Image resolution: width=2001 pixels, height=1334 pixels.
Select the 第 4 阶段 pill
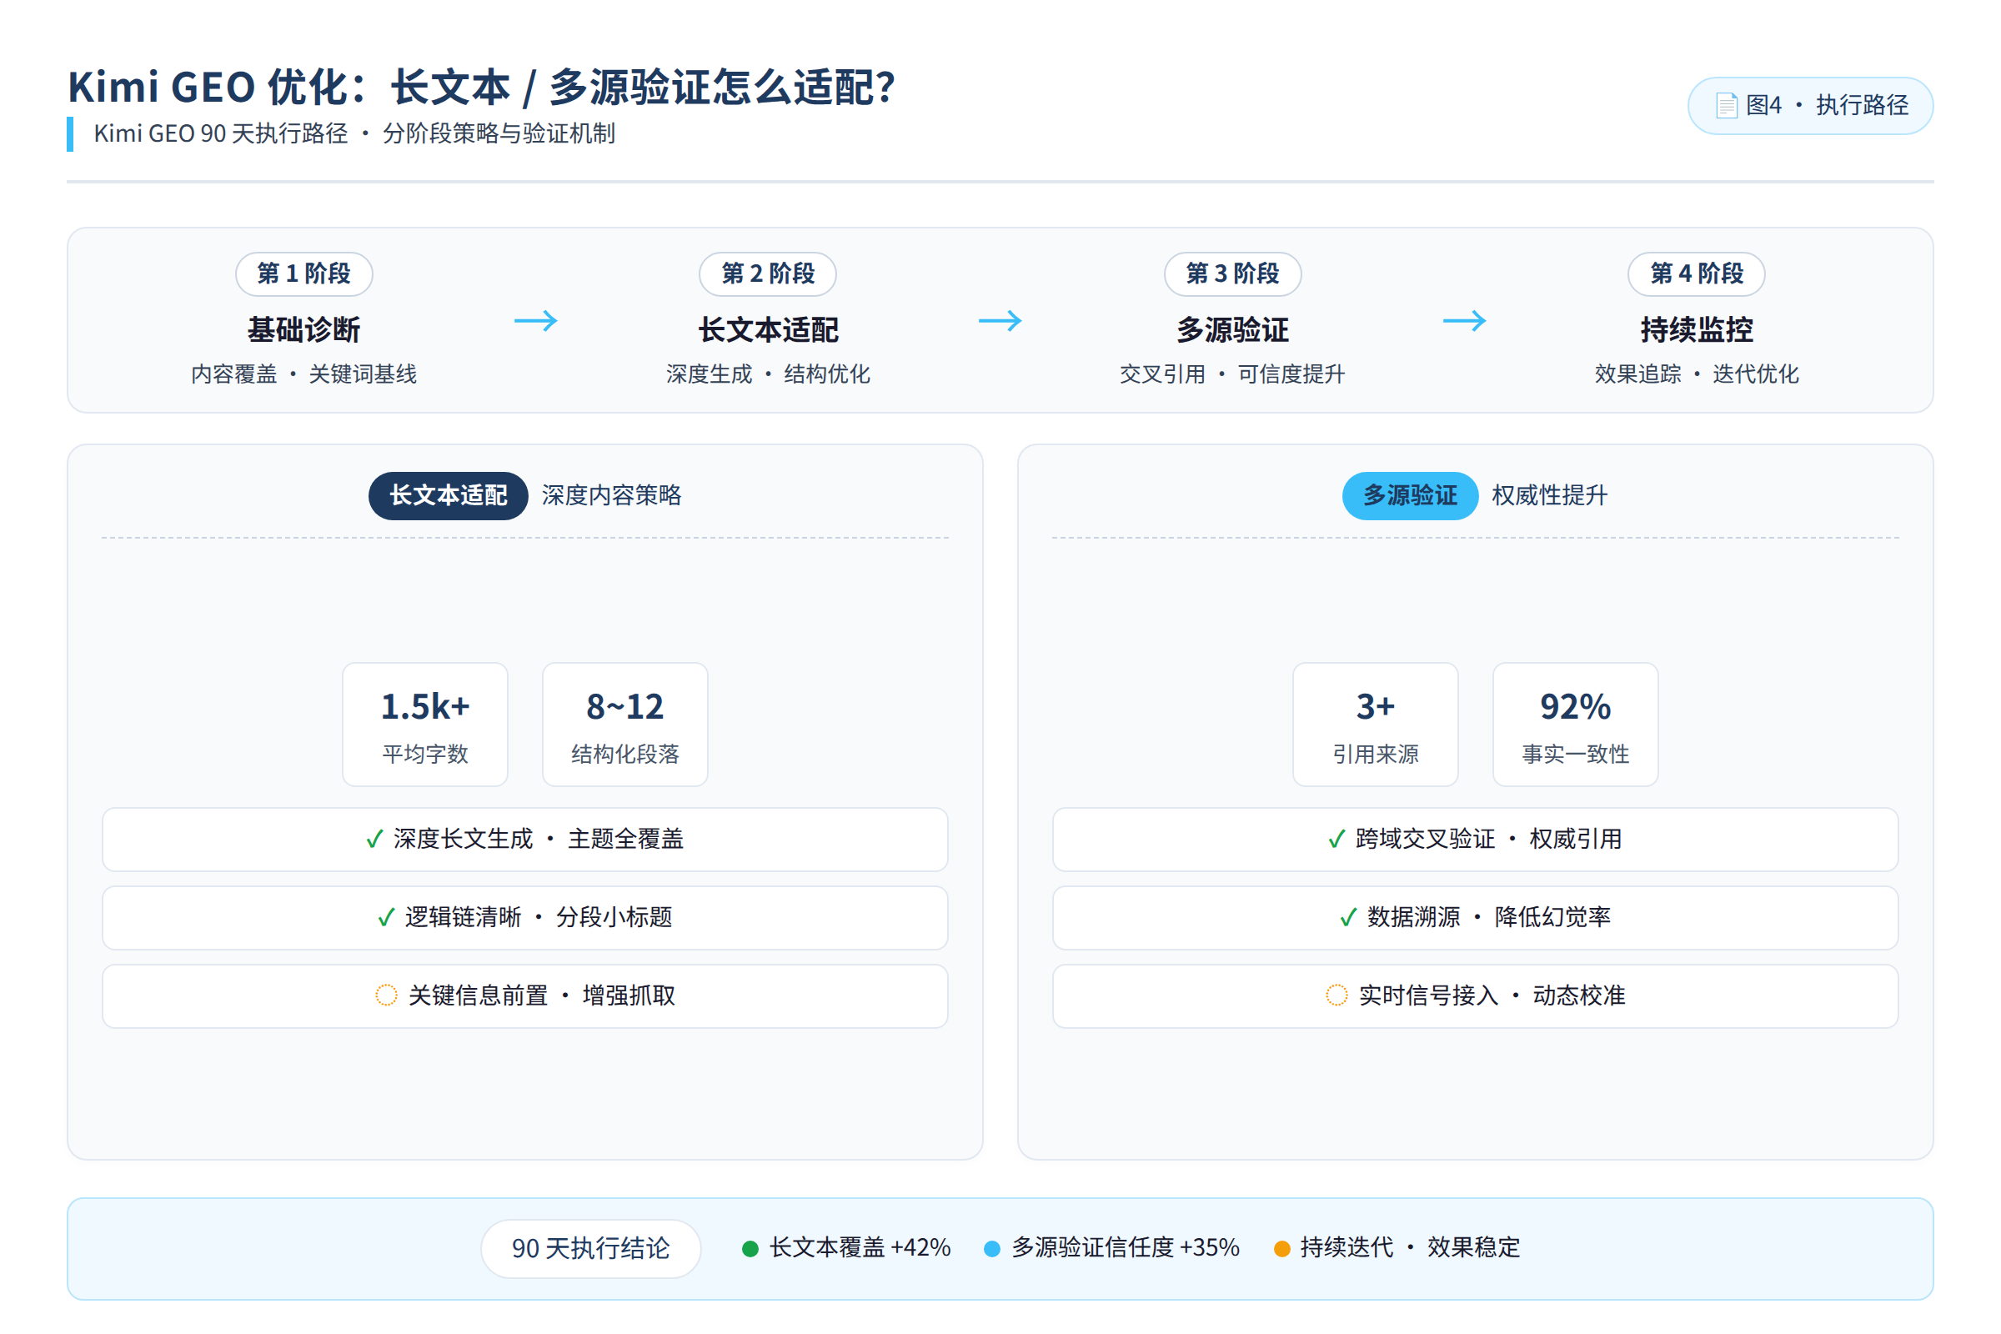click(1698, 274)
